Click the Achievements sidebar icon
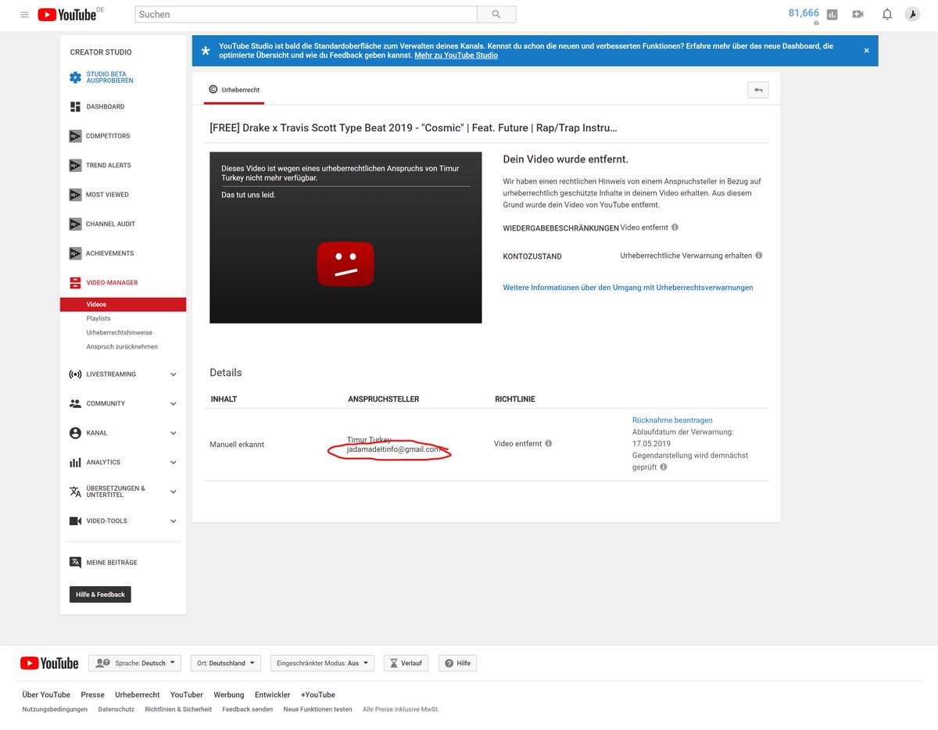The height and width of the screenshot is (730, 938). click(x=75, y=253)
